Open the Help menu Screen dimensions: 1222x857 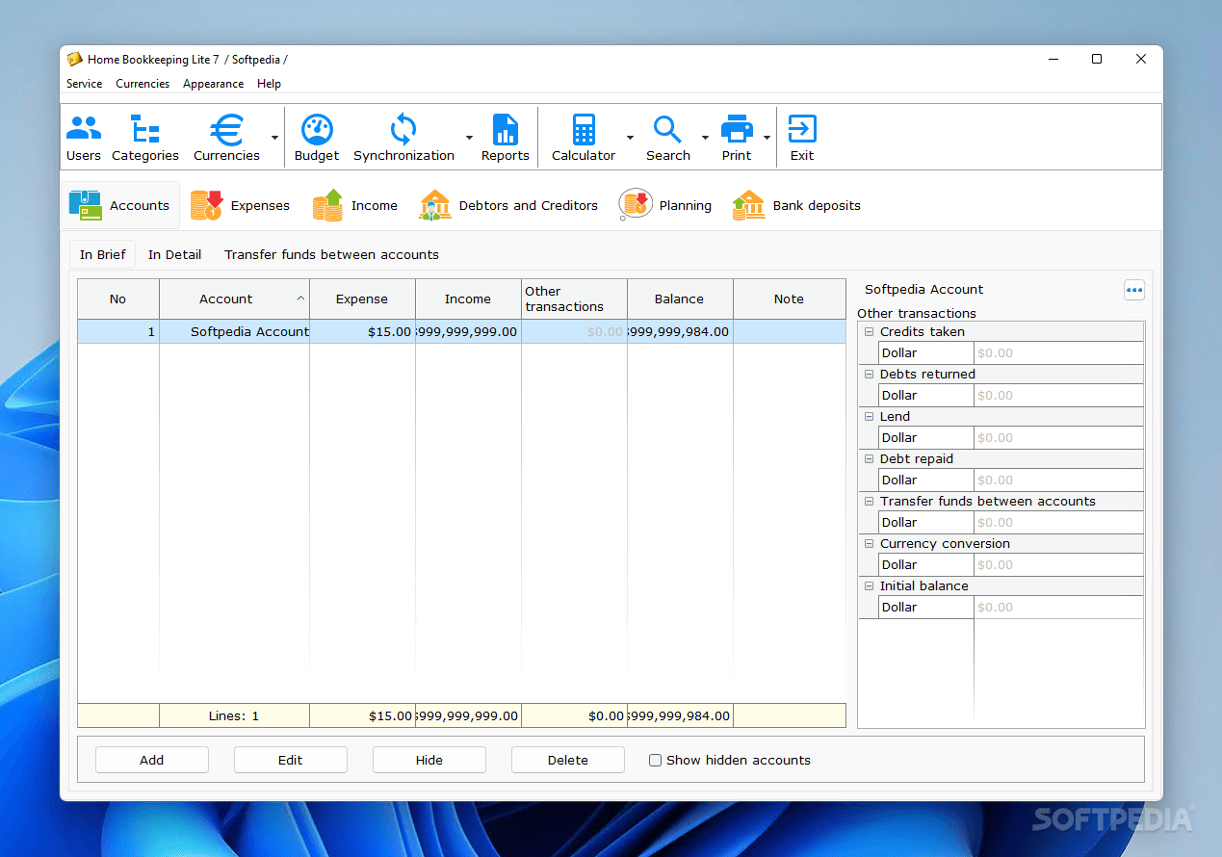pyautogui.click(x=269, y=84)
